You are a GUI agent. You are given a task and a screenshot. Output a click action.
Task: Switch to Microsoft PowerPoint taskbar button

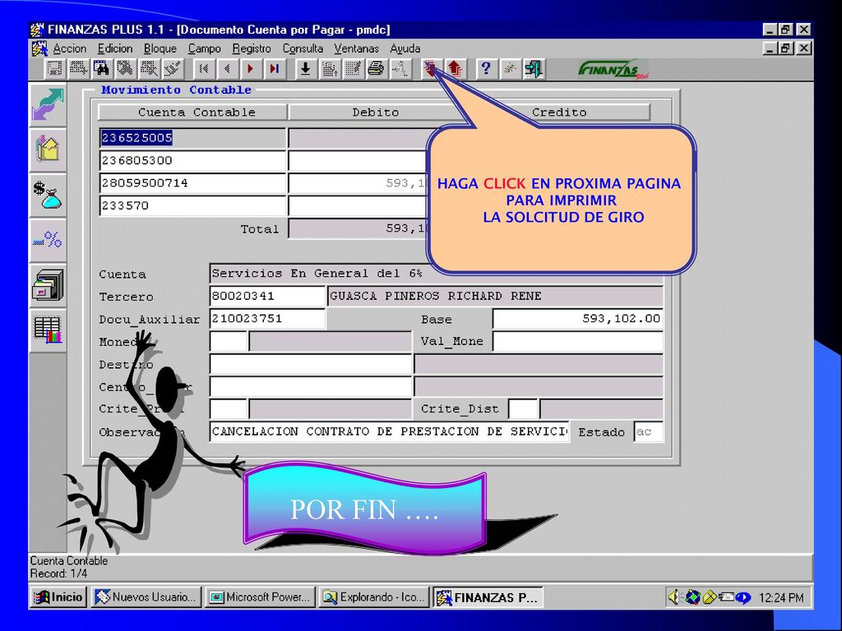click(x=260, y=597)
